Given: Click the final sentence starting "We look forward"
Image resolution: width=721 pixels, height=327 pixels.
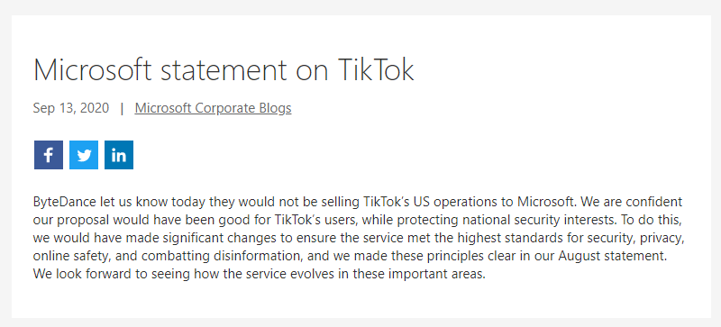Looking at the screenshot, I should tap(260, 274).
